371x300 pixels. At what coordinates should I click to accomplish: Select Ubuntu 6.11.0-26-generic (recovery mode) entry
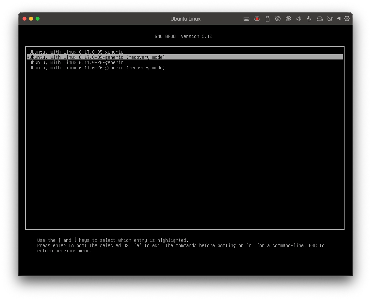pyautogui.click(x=185, y=67)
